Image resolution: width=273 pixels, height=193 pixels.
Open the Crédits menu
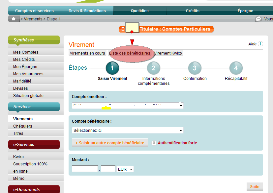(193, 11)
